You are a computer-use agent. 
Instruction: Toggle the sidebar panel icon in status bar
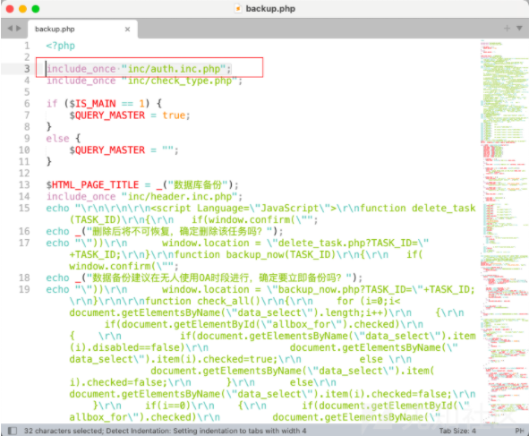tap(13, 431)
